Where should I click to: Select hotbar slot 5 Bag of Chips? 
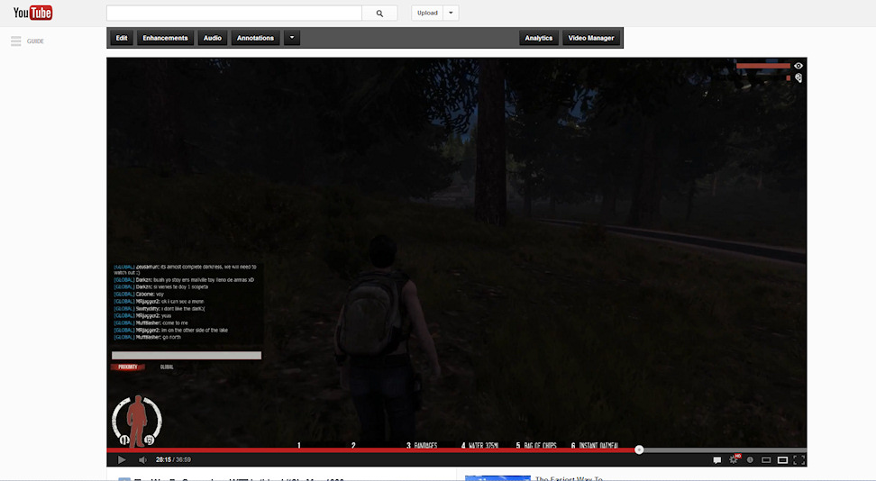click(536, 445)
